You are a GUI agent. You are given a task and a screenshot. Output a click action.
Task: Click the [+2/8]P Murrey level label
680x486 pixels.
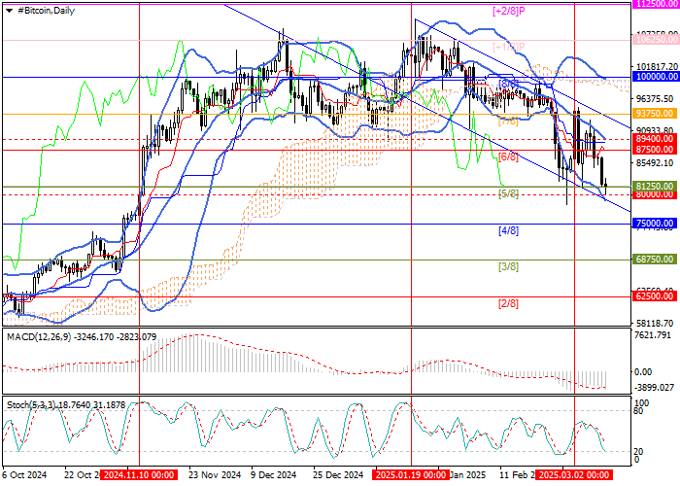tap(508, 11)
